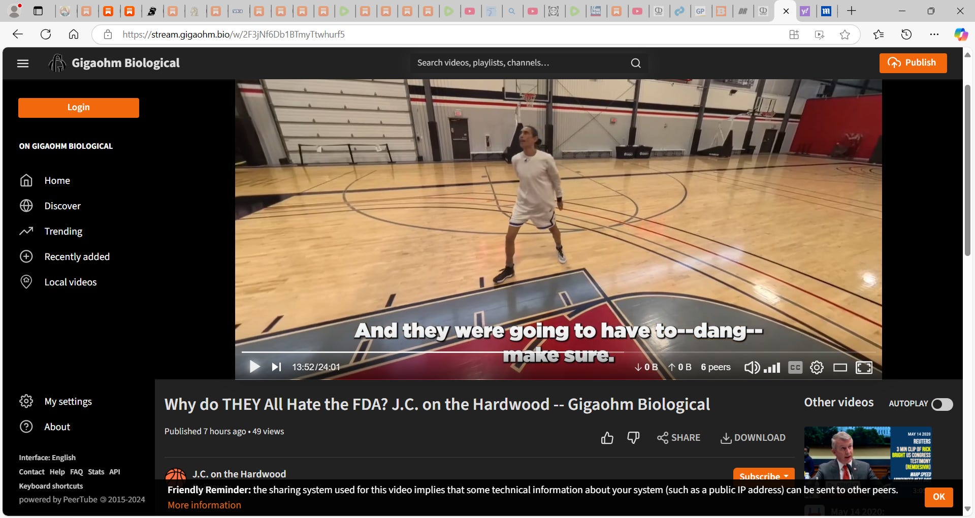The width and height of the screenshot is (975, 518).
Task: Click the Gigaohm Biological logo
Action: pos(114,63)
